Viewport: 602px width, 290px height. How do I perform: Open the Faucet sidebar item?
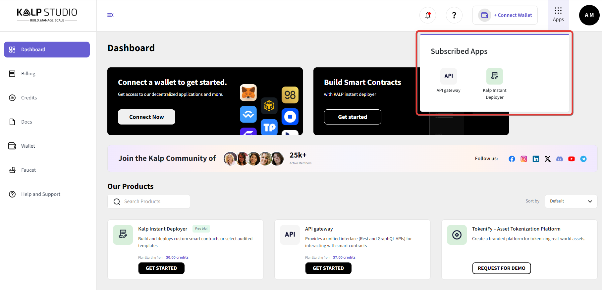(28, 170)
